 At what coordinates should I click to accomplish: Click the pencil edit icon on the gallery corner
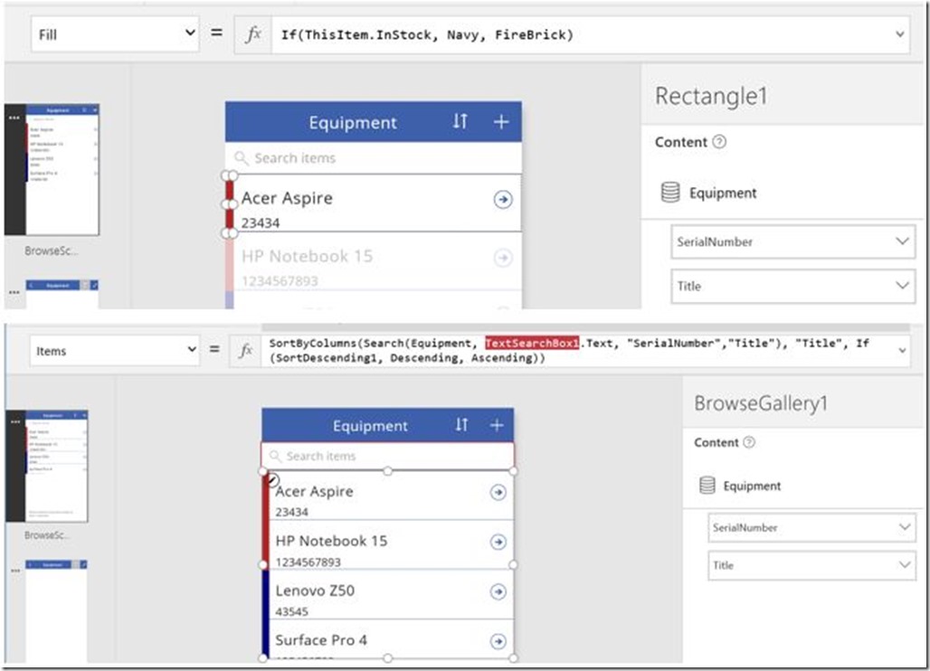pos(272,480)
